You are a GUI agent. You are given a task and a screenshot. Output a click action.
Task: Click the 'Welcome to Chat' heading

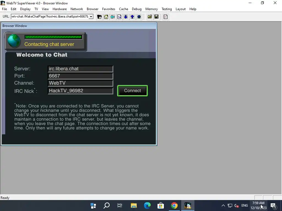coord(42,55)
